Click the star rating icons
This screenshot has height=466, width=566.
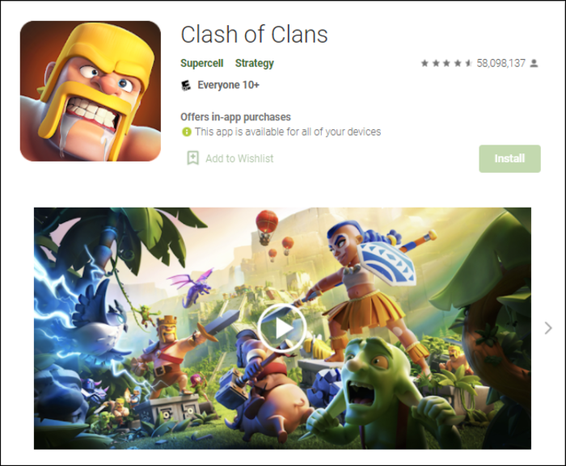pyautogui.click(x=446, y=64)
